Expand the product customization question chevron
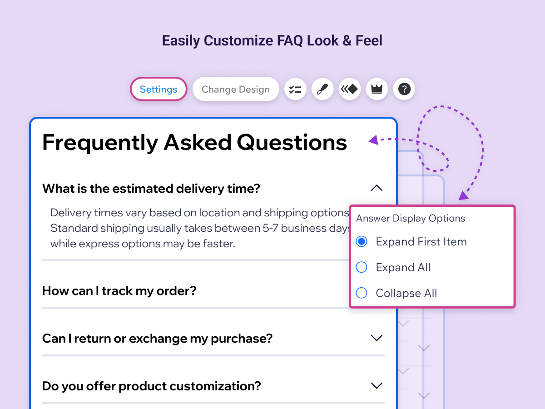The image size is (545, 409). [x=377, y=386]
